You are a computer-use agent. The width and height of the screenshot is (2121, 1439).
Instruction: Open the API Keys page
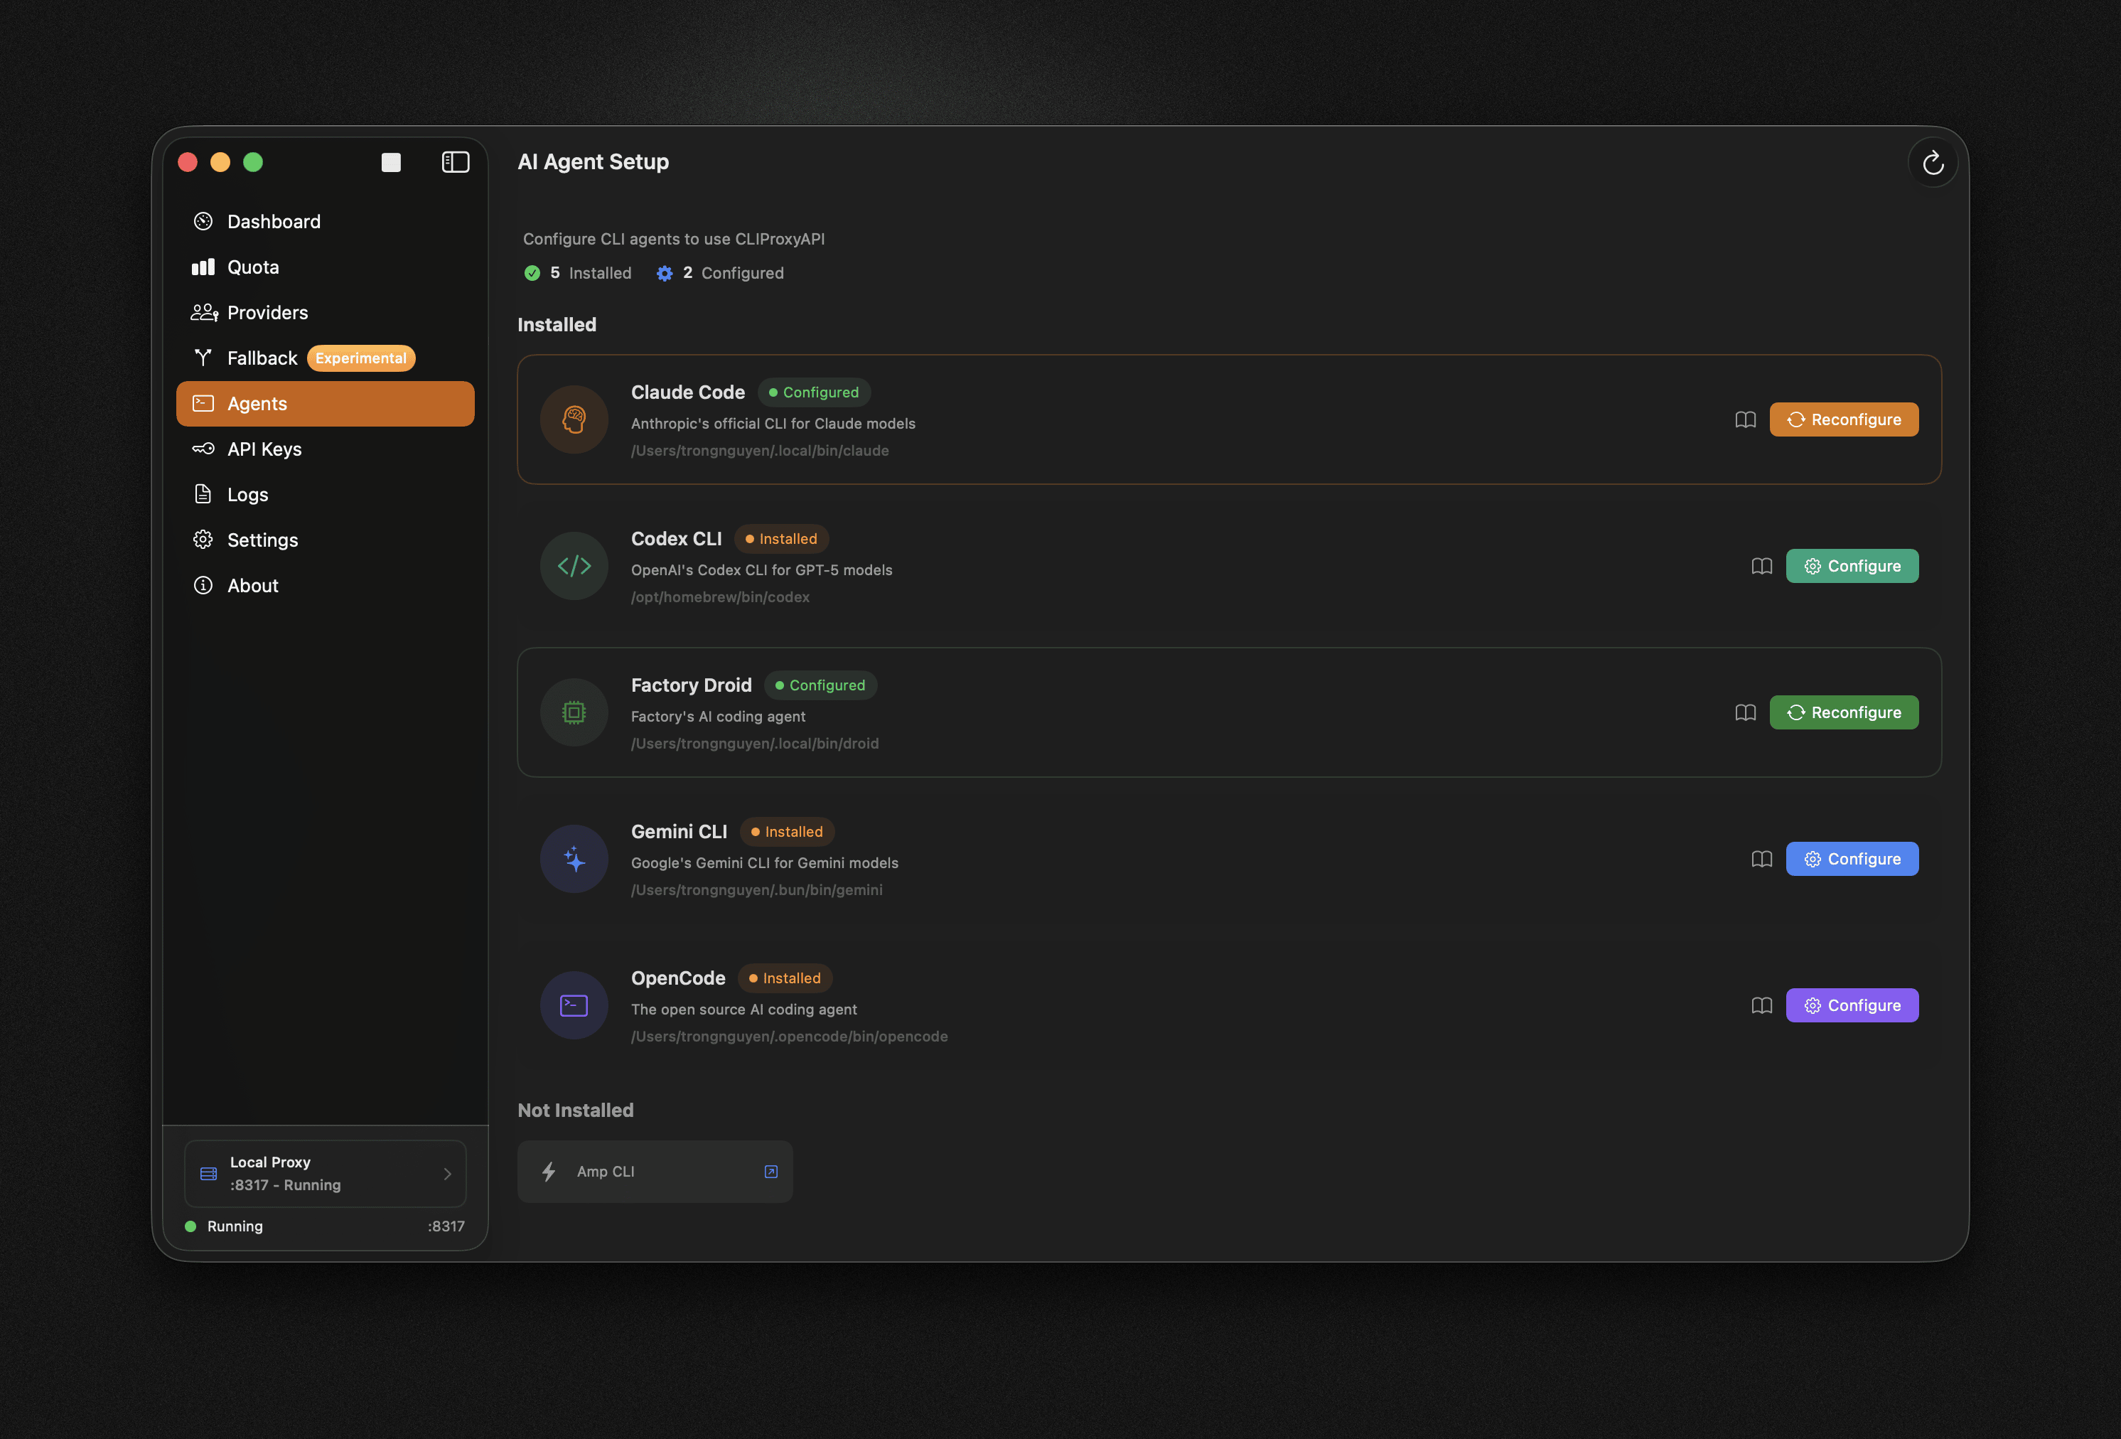(325, 449)
